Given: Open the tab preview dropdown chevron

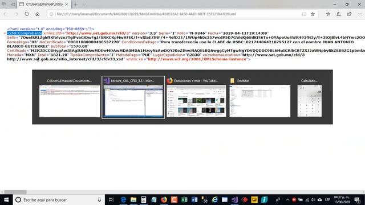Looking at the screenshot, I should pos(84,5).
